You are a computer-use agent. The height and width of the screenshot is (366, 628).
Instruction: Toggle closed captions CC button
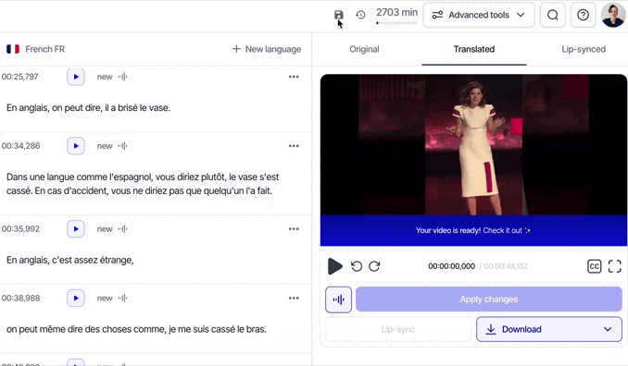click(x=595, y=266)
